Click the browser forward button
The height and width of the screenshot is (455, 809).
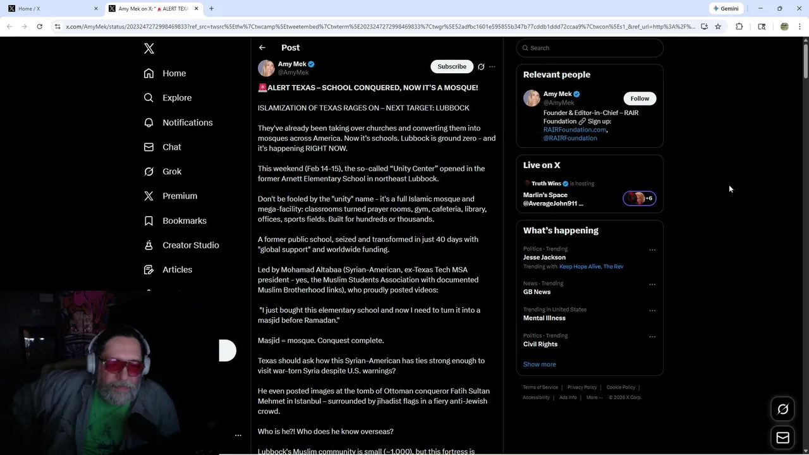(24, 27)
